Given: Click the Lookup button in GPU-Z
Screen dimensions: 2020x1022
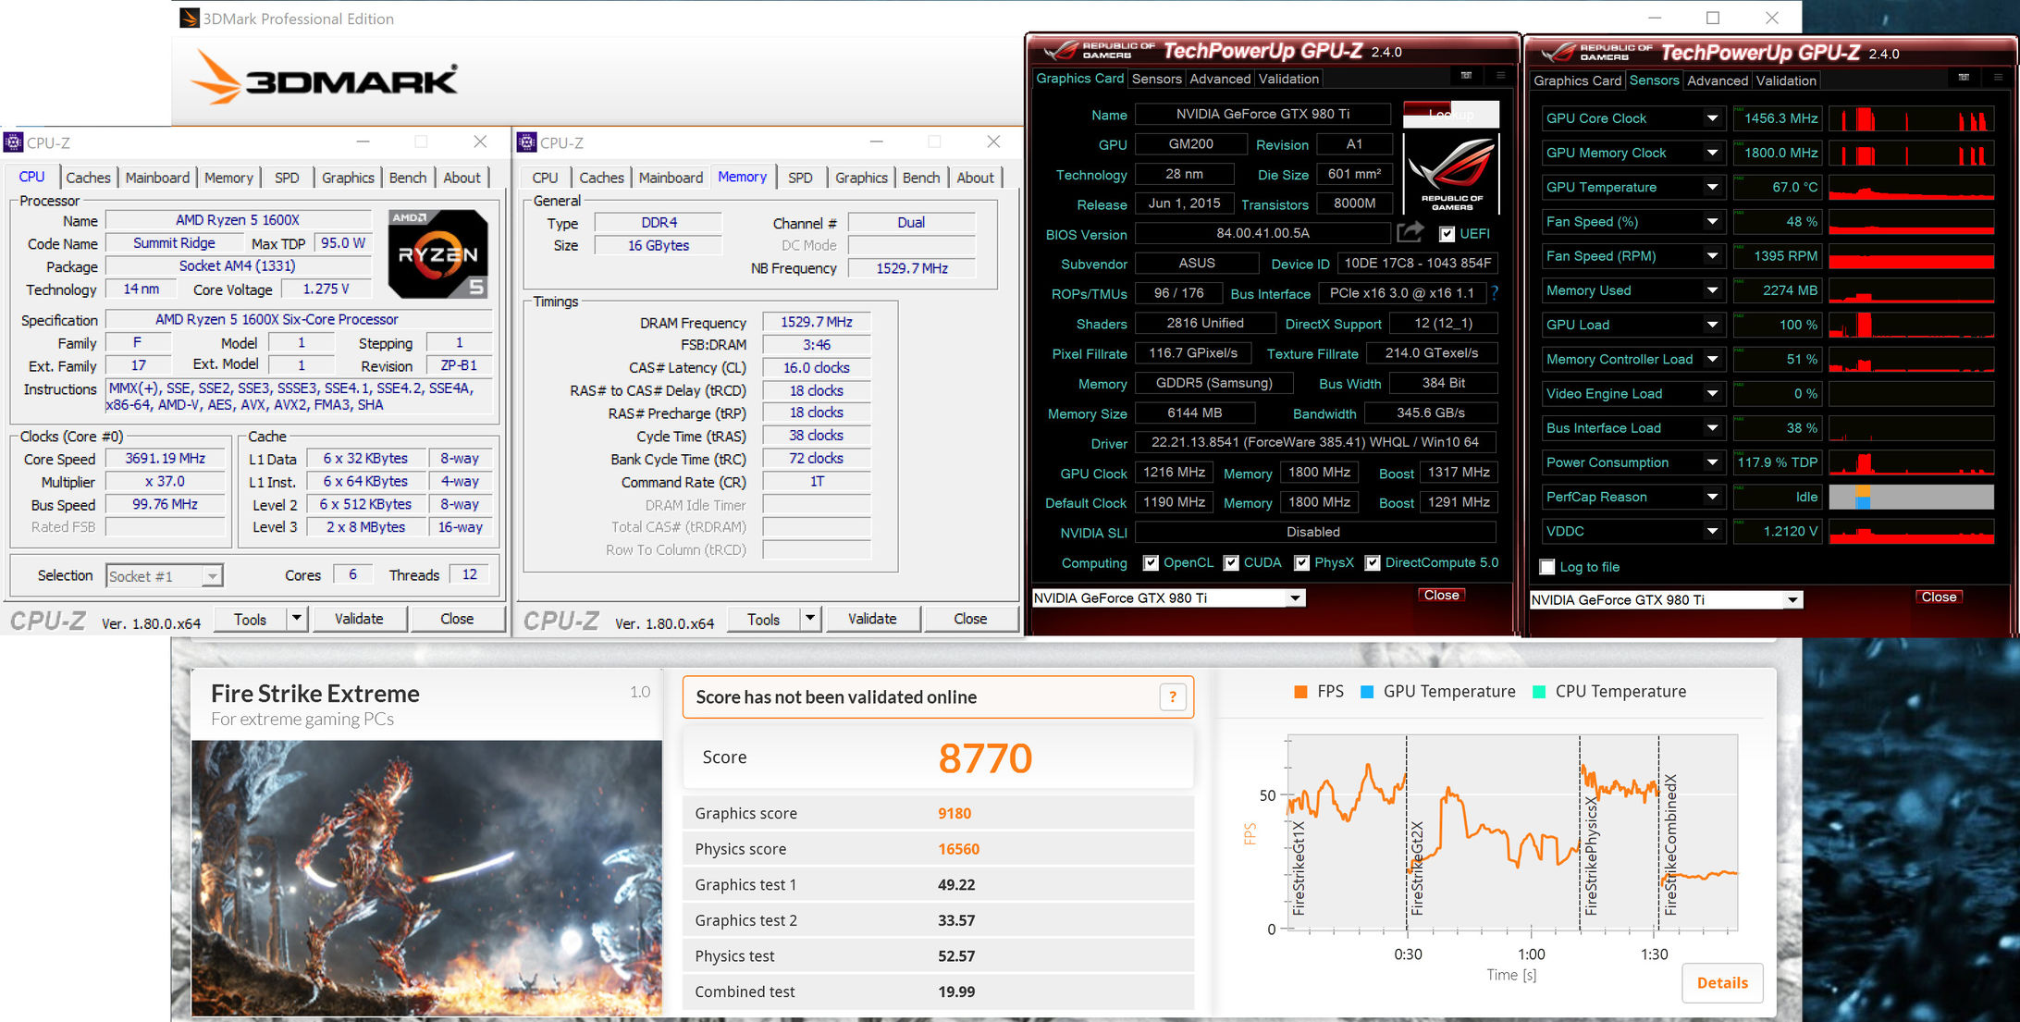Looking at the screenshot, I should (1450, 114).
